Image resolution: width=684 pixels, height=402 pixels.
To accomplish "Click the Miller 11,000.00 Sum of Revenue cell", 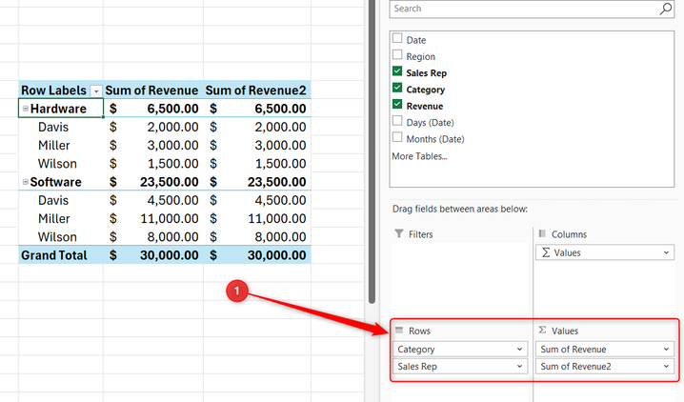I will (153, 218).
